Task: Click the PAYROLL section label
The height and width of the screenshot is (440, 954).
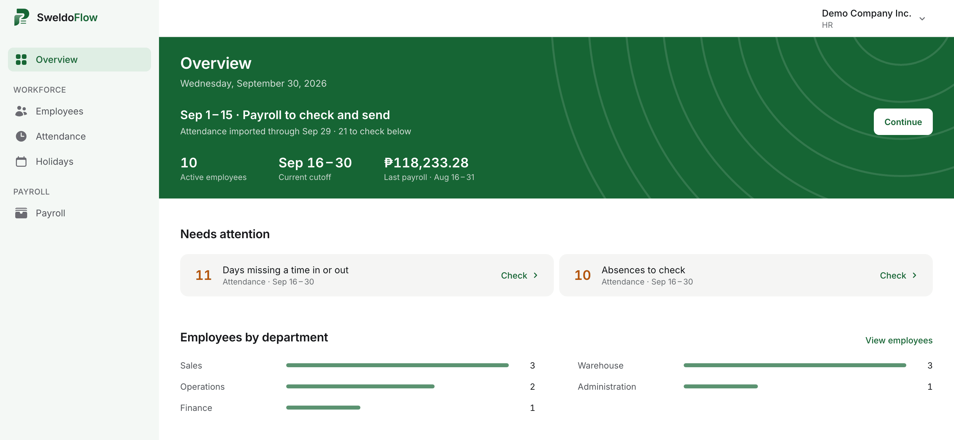Action: pos(31,192)
